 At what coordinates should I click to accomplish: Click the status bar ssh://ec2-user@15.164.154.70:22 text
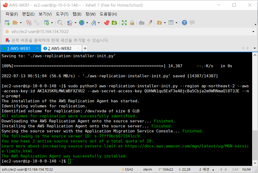(x=27, y=169)
